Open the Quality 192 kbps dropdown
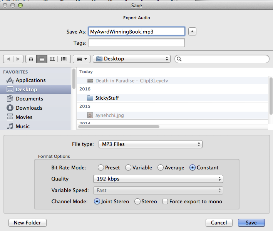Image resolution: width=273 pixels, height=231 pixels. (x=158, y=179)
